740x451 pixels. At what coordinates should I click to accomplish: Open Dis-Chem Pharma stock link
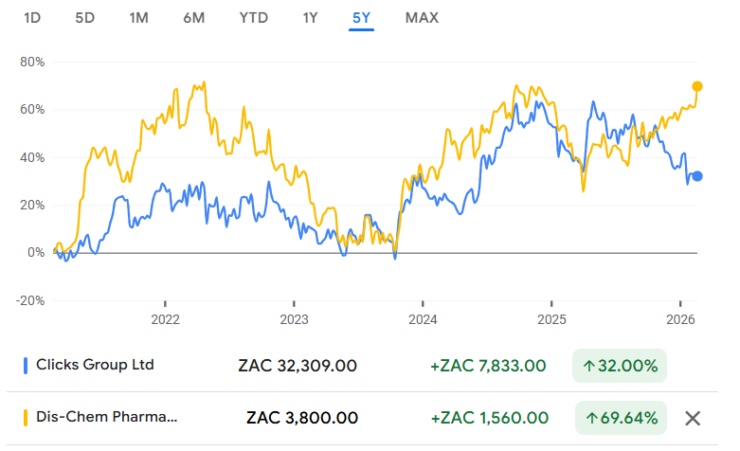[x=106, y=418]
